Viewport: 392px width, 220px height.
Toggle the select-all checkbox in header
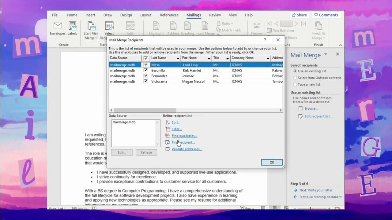coord(146,58)
